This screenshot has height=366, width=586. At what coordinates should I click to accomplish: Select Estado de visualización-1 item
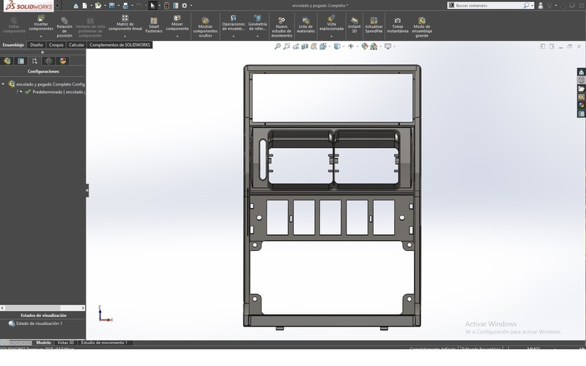click(x=40, y=324)
